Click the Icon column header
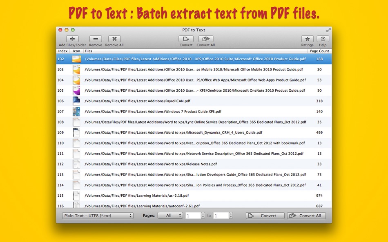Screen dimensions: 388x242 click(x=76, y=51)
